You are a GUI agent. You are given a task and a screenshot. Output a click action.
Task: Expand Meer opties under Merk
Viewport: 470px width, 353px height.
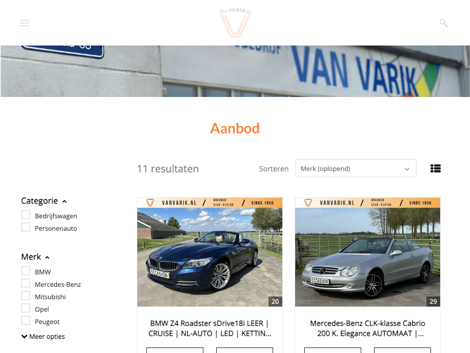43,336
